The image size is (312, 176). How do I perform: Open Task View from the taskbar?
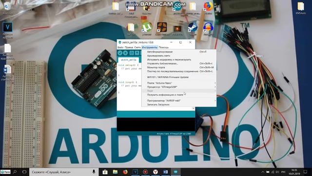point(24,172)
